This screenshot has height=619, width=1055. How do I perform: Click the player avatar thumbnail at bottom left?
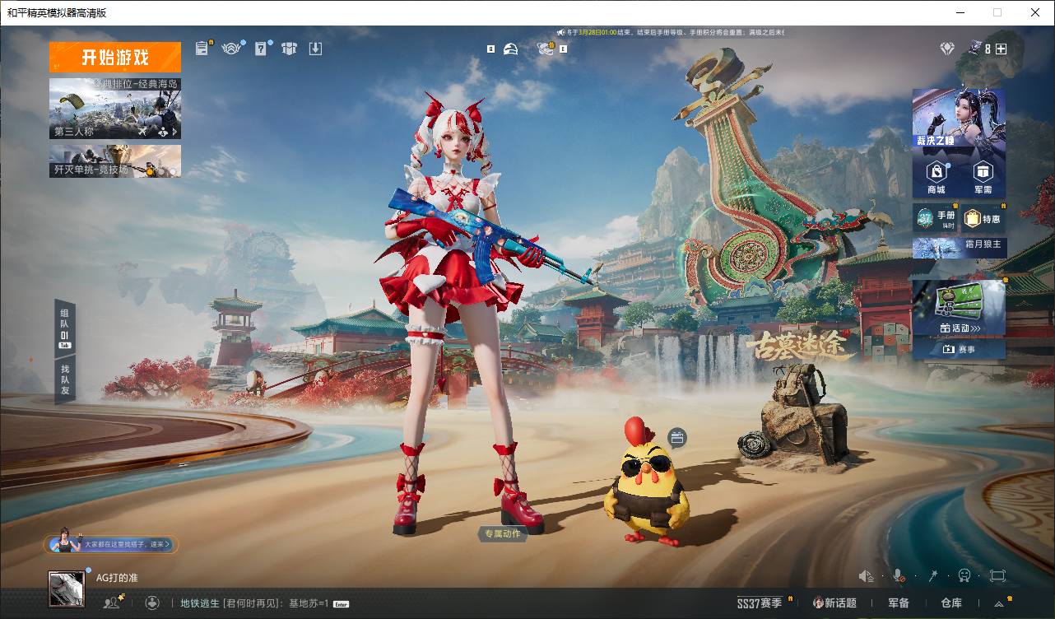[67, 589]
